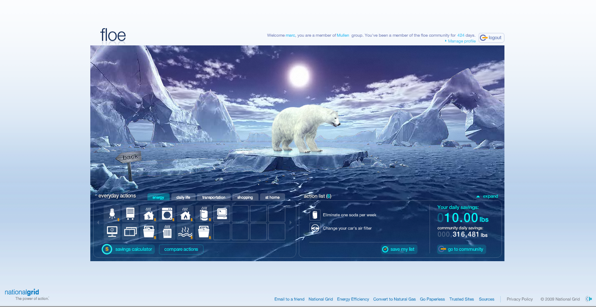Image resolution: width=596 pixels, height=307 pixels.
Task: Click the house with flame heating icon
Action: [x=185, y=214]
